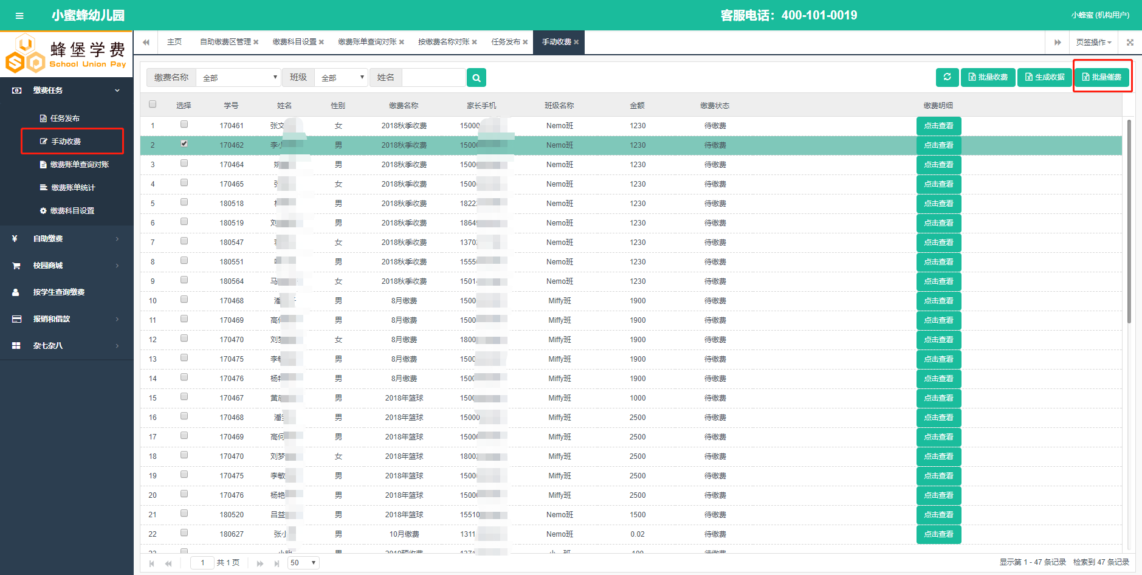Uncheck the box for student 170462
The height and width of the screenshot is (575, 1142).
point(184,144)
